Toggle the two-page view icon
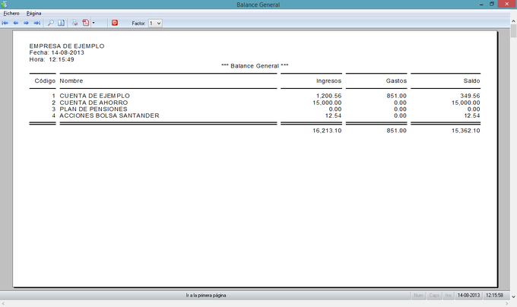This screenshot has height=307, width=517. click(61, 23)
